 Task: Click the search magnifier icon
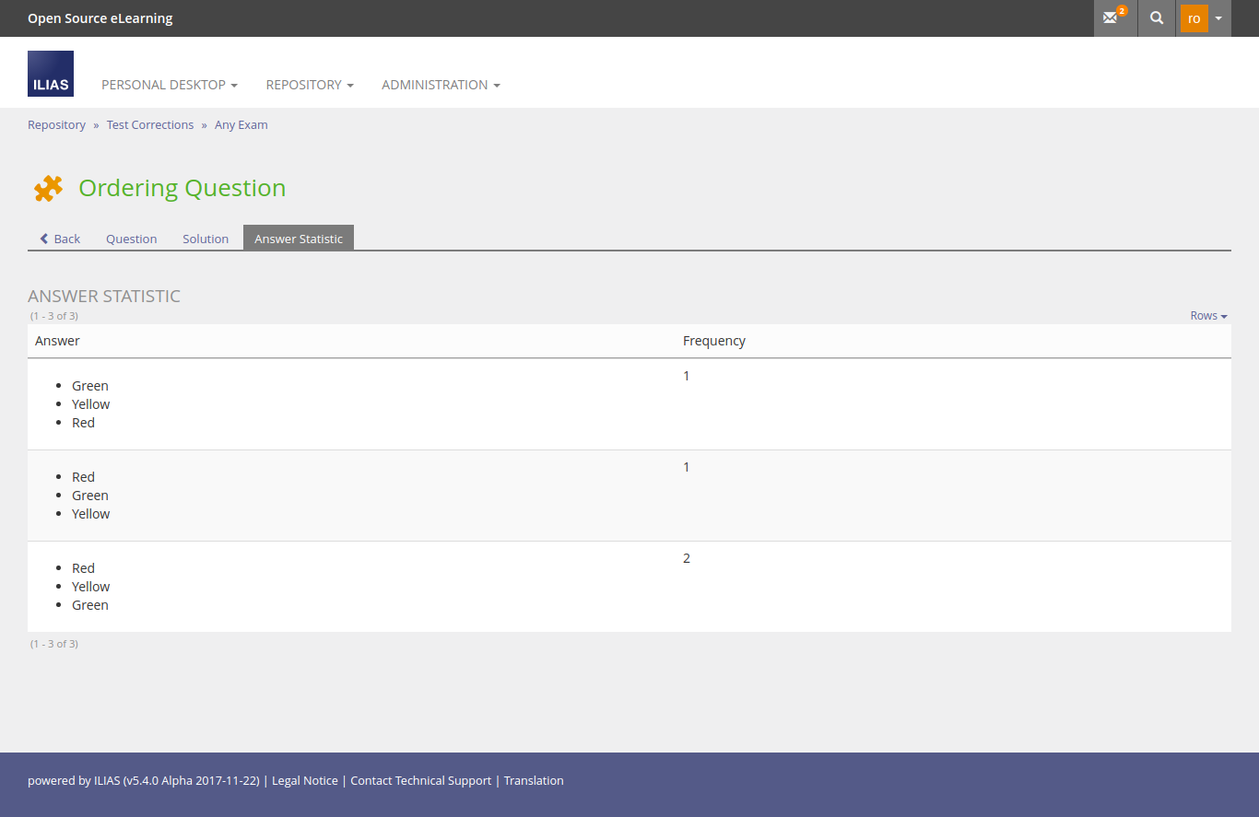click(1157, 18)
